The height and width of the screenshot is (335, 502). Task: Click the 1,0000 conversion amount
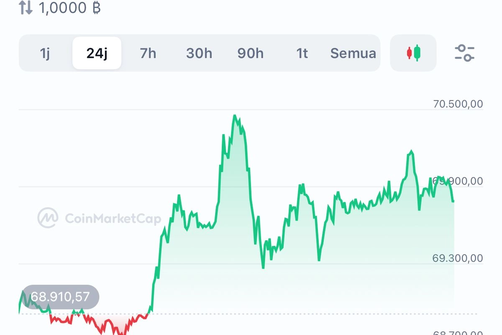[x=64, y=7]
